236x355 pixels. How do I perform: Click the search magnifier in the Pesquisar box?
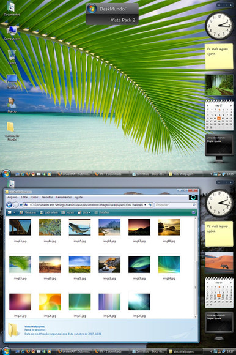194,204
